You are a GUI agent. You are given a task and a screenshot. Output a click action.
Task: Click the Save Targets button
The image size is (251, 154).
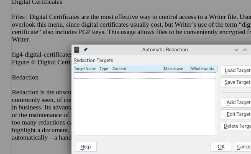(x=236, y=82)
